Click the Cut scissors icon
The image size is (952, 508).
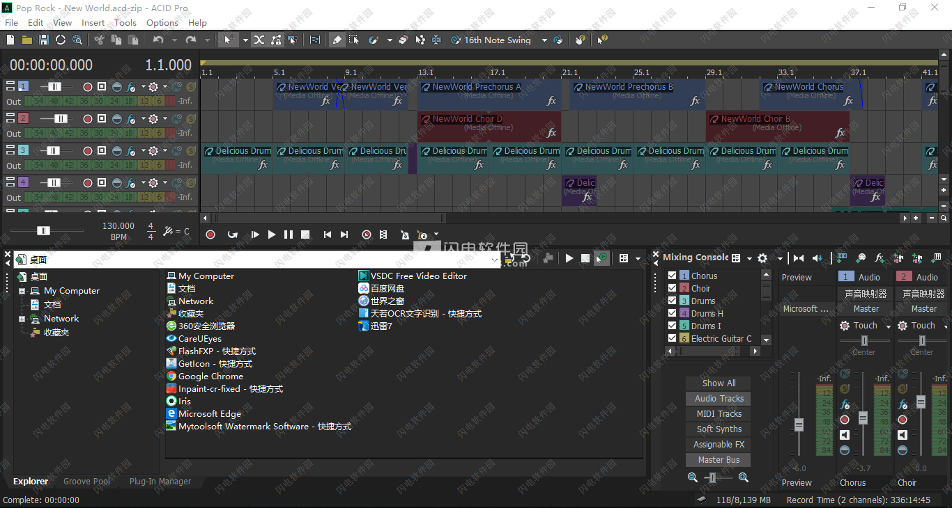pyautogui.click(x=99, y=40)
